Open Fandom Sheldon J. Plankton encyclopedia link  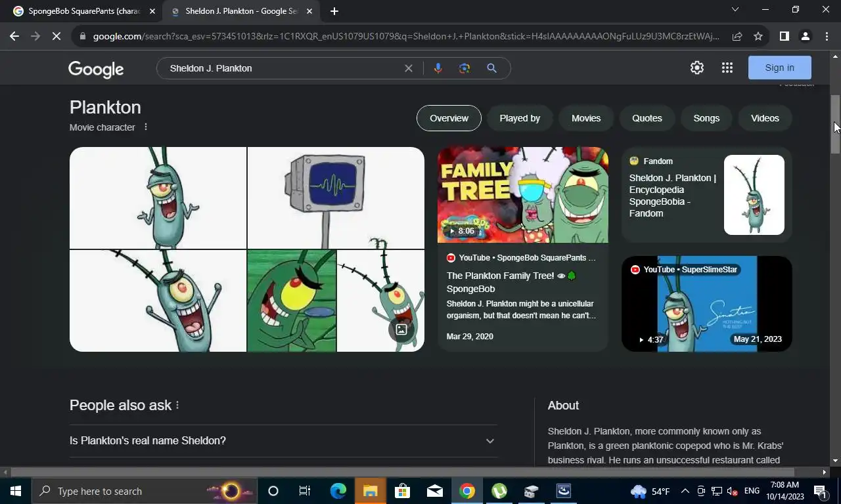(x=672, y=196)
